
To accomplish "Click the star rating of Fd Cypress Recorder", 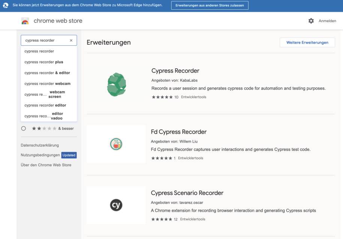I will (x=162, y=158).
